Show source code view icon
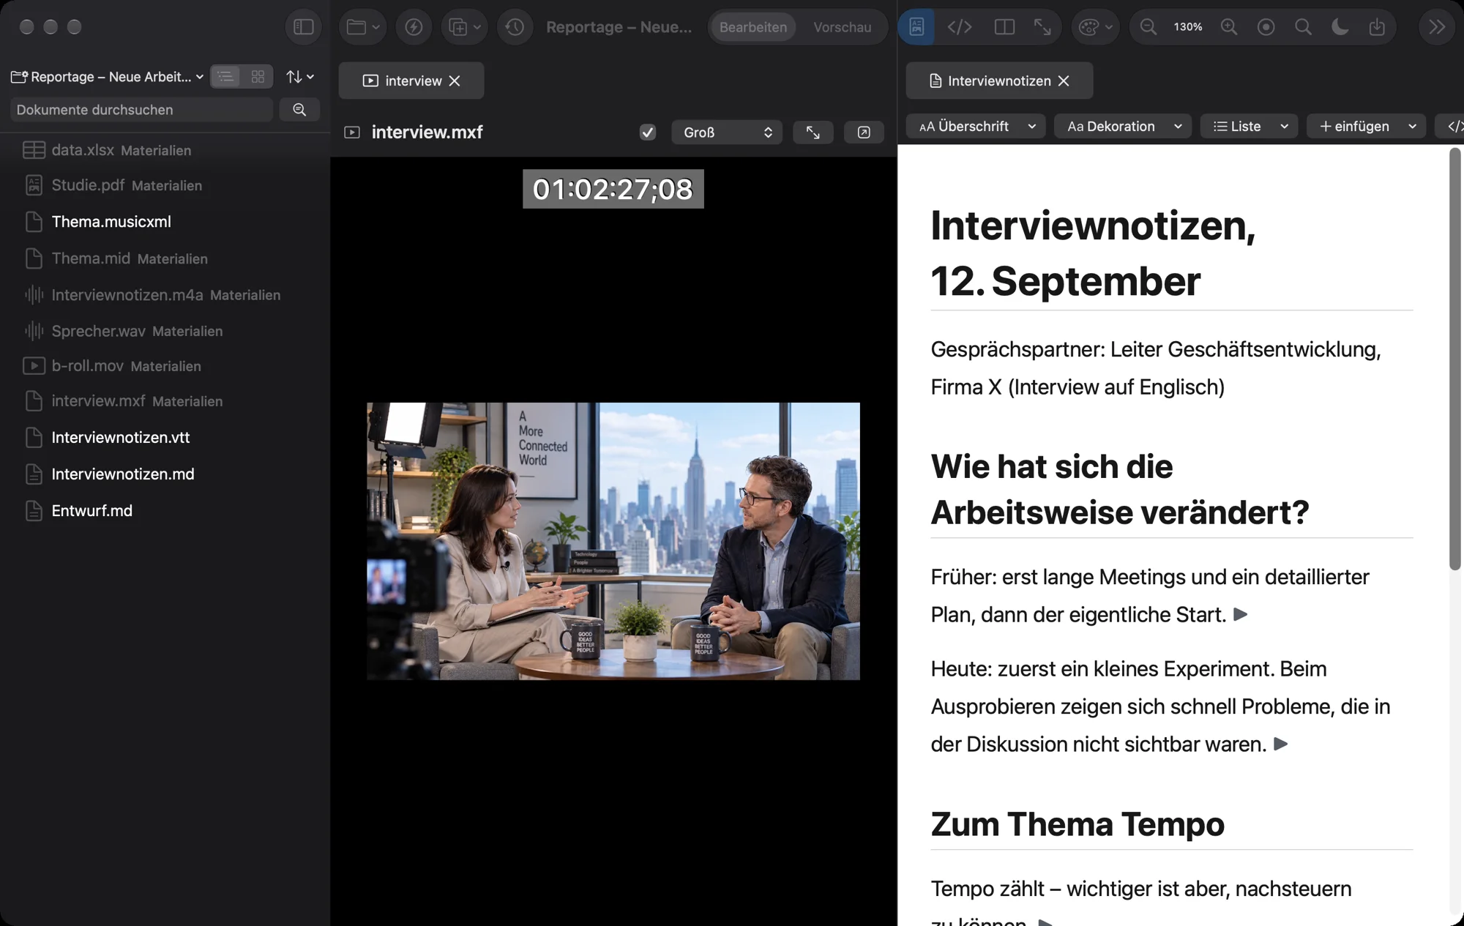The image size is (1464, 926). (960, 27)
